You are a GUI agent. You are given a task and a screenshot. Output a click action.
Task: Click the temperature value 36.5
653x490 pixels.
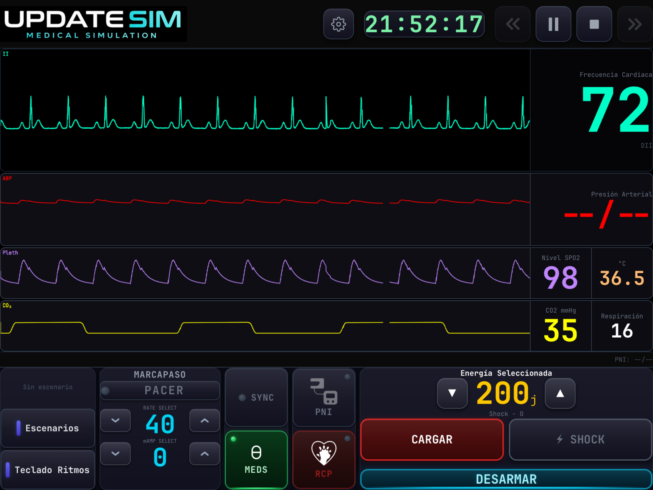pyautogui.click(x=622, y=278)
